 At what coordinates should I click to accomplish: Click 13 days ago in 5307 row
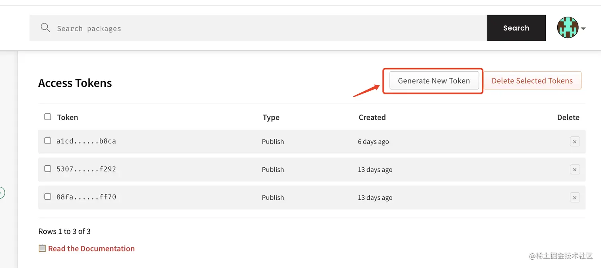[x=375, y=170]
